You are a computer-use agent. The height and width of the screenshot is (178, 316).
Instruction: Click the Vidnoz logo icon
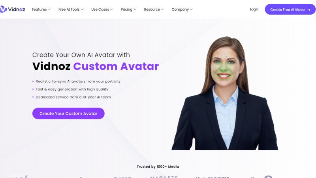(4, 9)
